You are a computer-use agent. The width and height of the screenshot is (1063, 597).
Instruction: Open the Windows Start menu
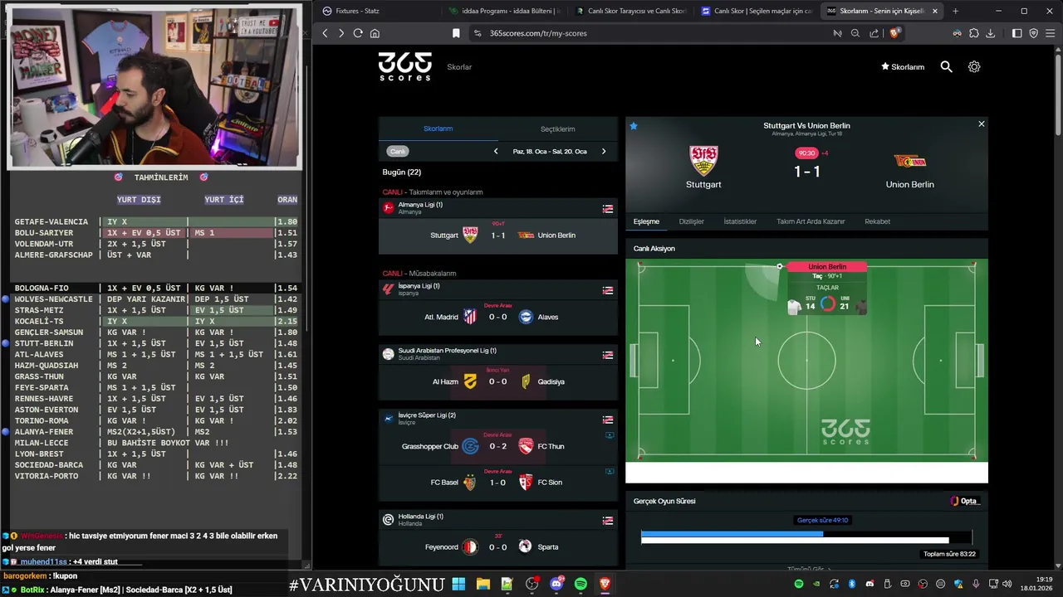coord(458,584)
